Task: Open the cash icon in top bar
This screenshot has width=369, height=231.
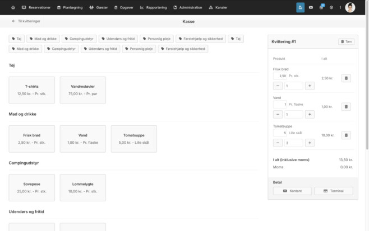Action: point(311,7)
